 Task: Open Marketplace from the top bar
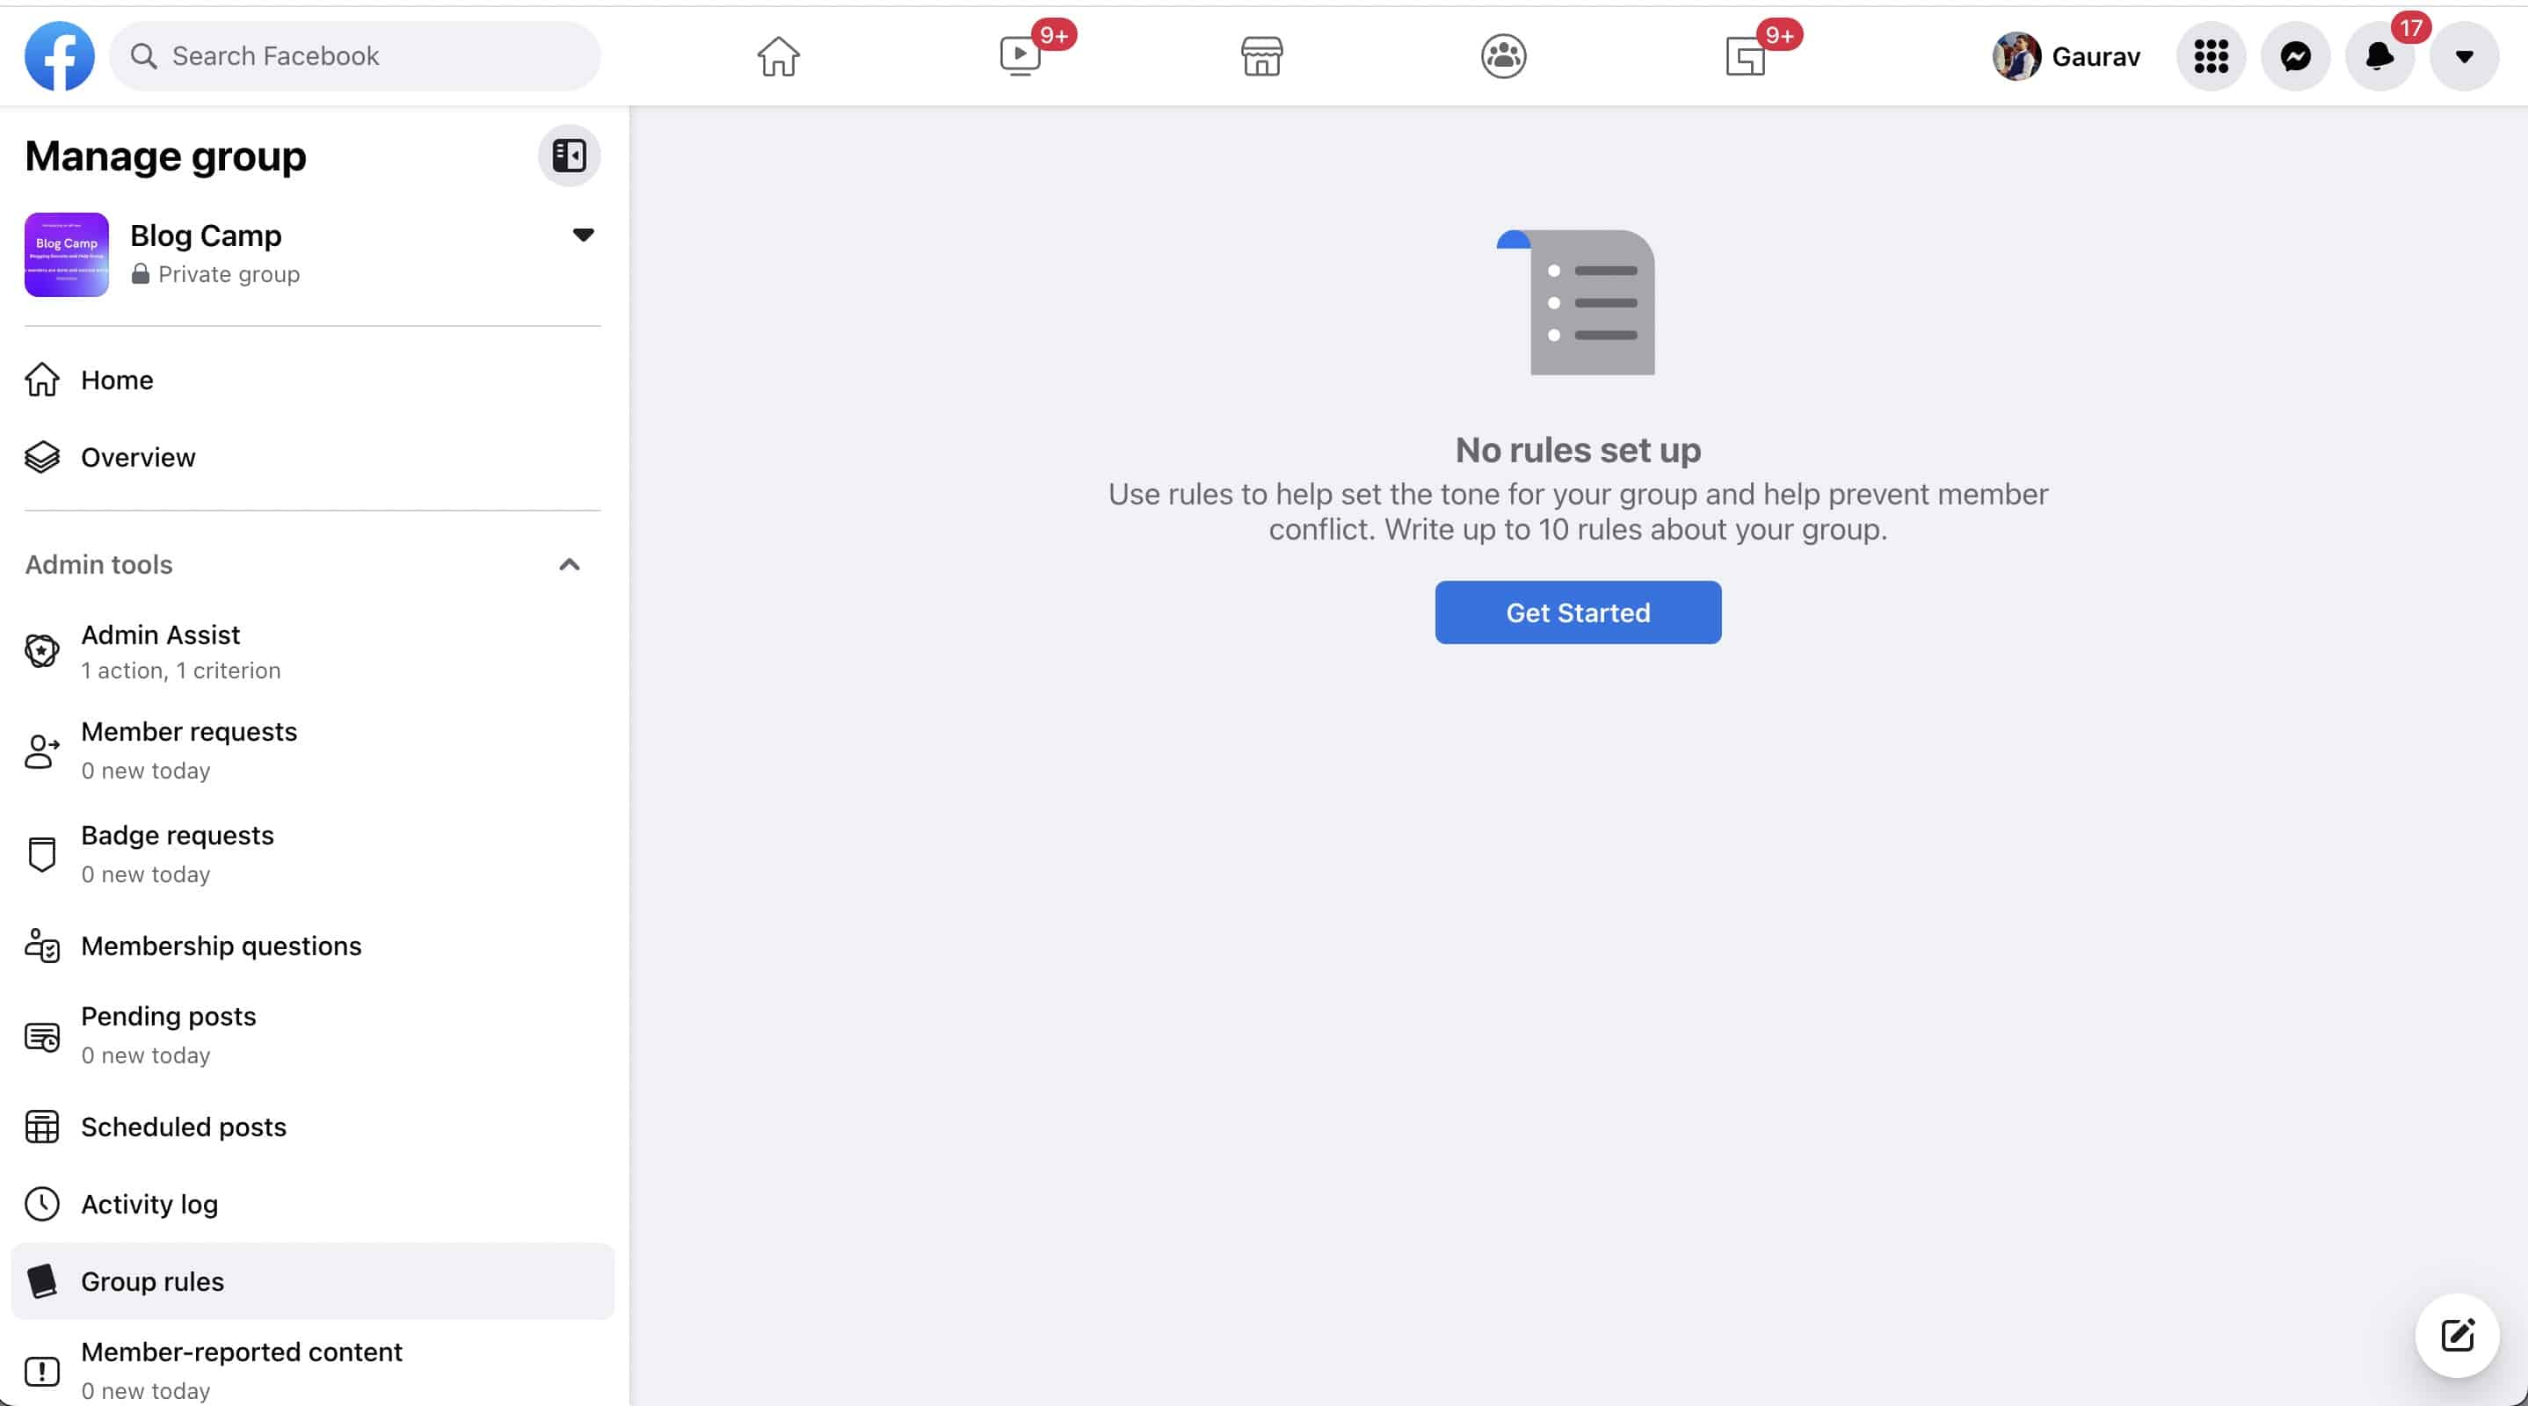[1261, 56]
